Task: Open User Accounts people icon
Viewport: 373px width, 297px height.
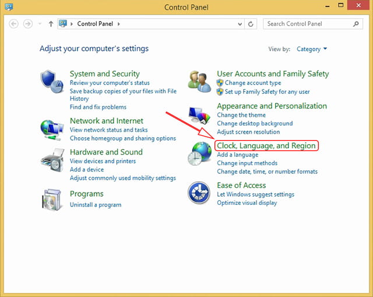Action: (199, 82)
